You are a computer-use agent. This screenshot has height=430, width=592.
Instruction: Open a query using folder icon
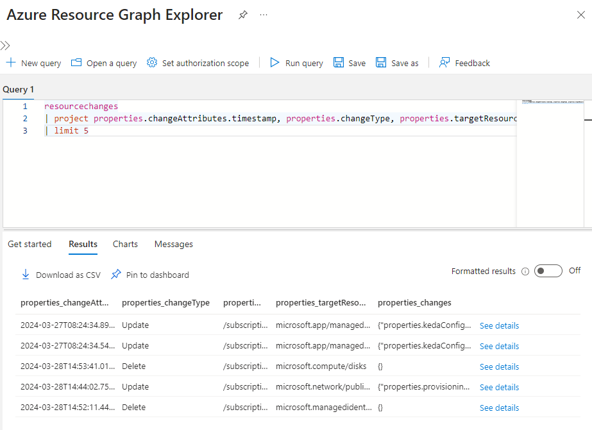coord(76,63)
